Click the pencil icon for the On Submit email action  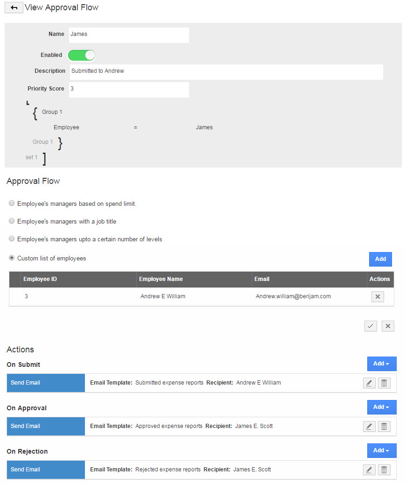(369, 383)
